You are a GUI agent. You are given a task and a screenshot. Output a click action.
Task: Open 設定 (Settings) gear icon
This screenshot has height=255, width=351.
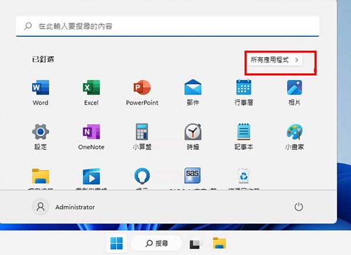(40, 132)
